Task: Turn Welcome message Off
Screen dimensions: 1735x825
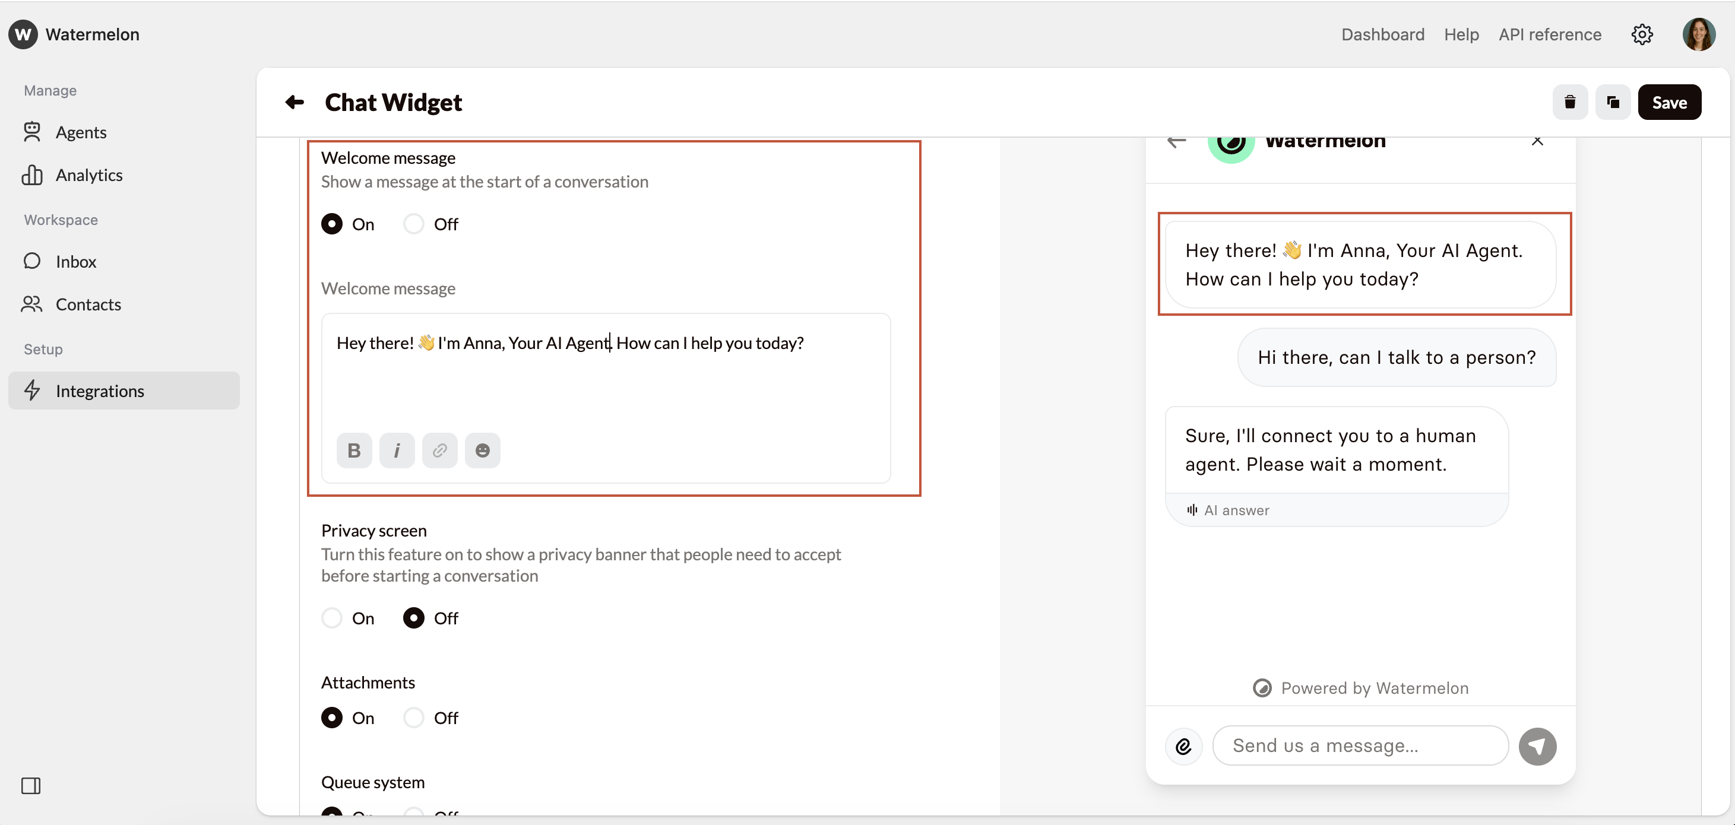Action: pyautogui.click(x=413, y=224)
